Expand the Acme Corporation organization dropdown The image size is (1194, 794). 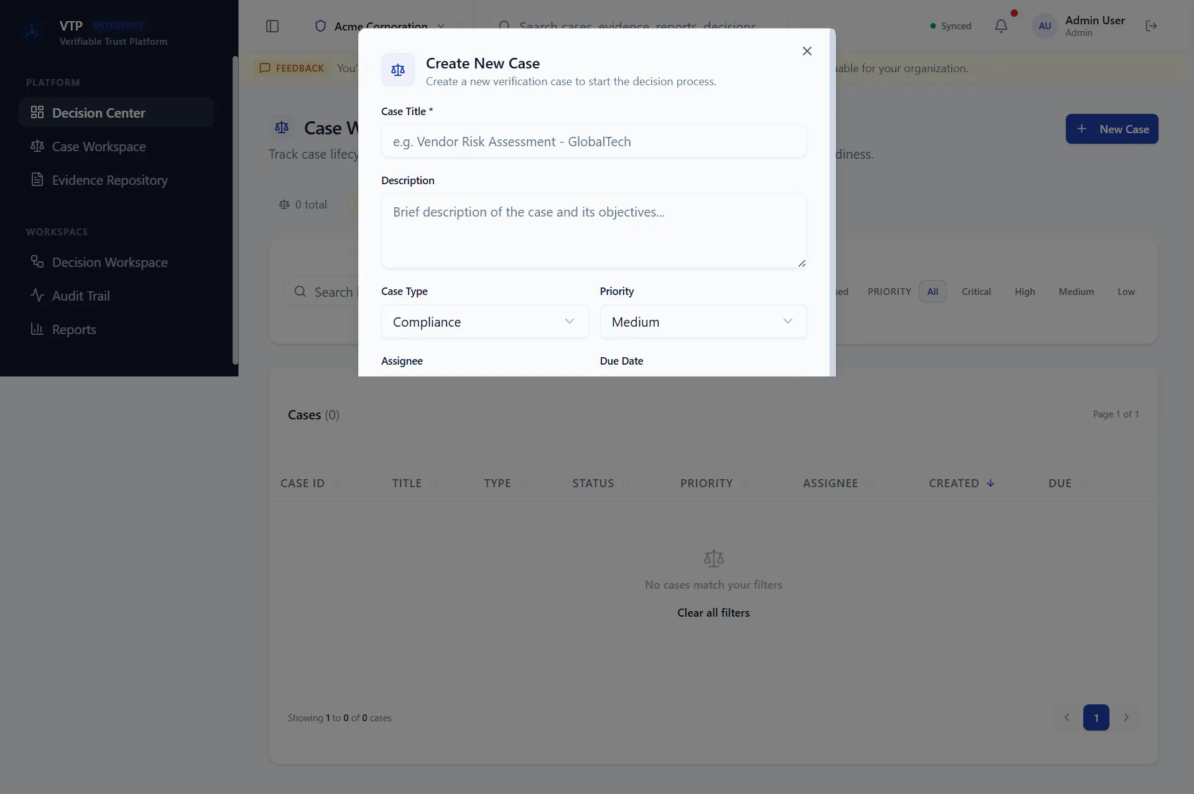click(x=380, y=26)
